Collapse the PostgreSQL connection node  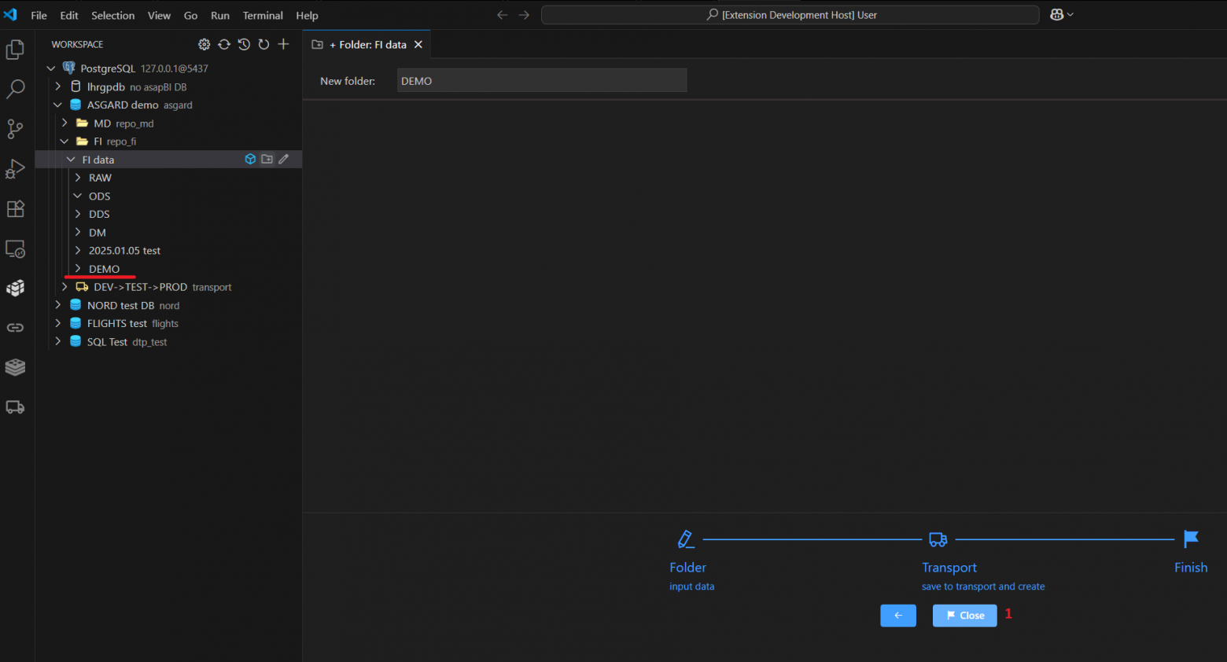pos(51,68)
